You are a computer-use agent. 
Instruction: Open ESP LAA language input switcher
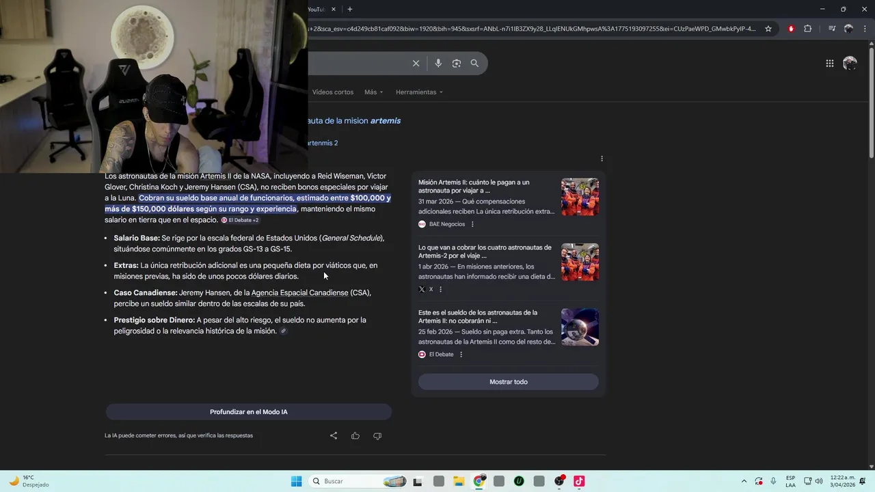pyautogui.click(x=790, y=481)
